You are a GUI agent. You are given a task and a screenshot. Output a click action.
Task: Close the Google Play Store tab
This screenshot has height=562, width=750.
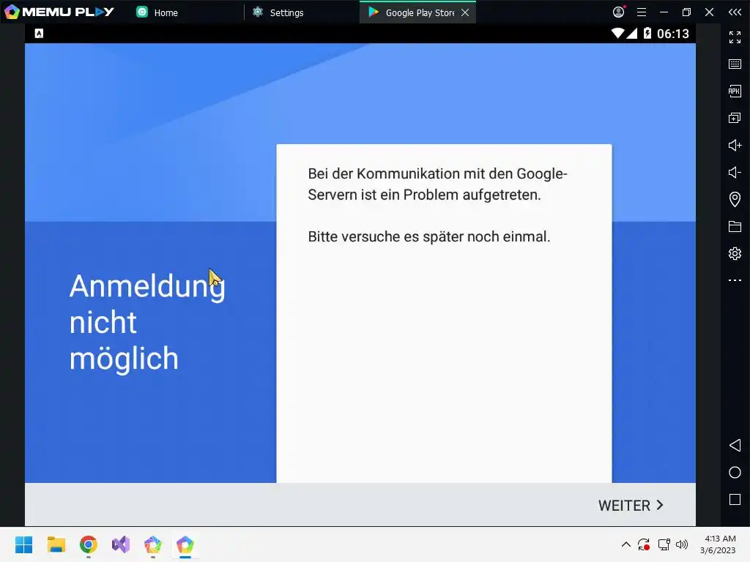[465, 12]
